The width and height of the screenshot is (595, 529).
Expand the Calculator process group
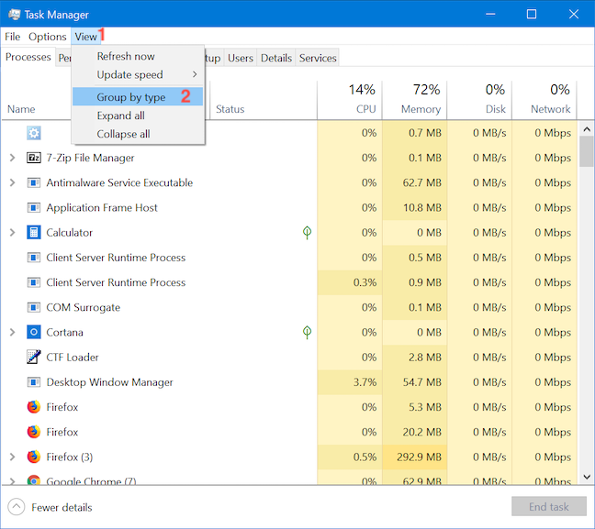pyautogui.click(x=13, y=232)
